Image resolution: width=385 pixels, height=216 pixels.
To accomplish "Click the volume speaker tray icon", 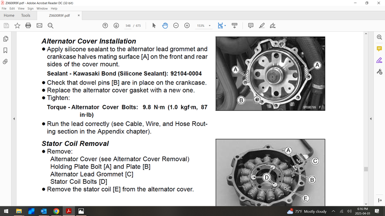I will coord(349,211).
